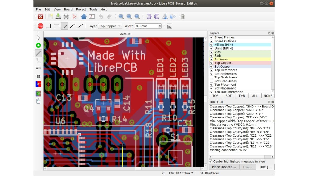Uncheck Center highlighted message in view
Screen dimensions: 309x176
pyautogui.click(x=211, y=161)
